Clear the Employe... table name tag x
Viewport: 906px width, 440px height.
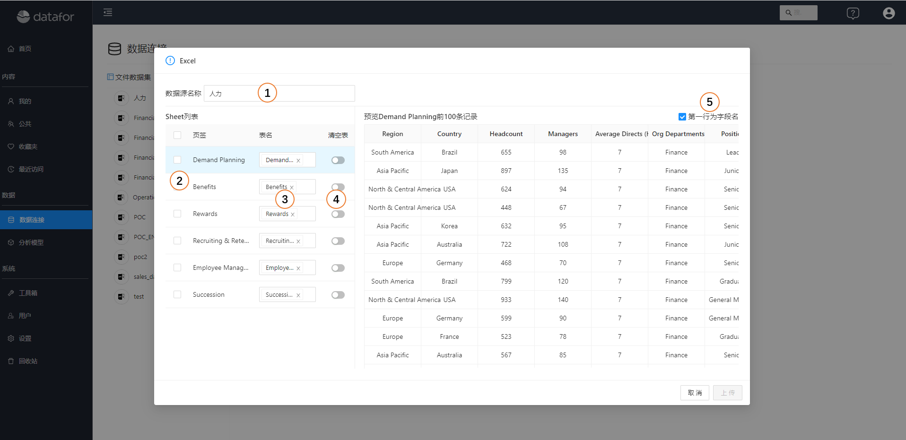click(x=298, y=268)
